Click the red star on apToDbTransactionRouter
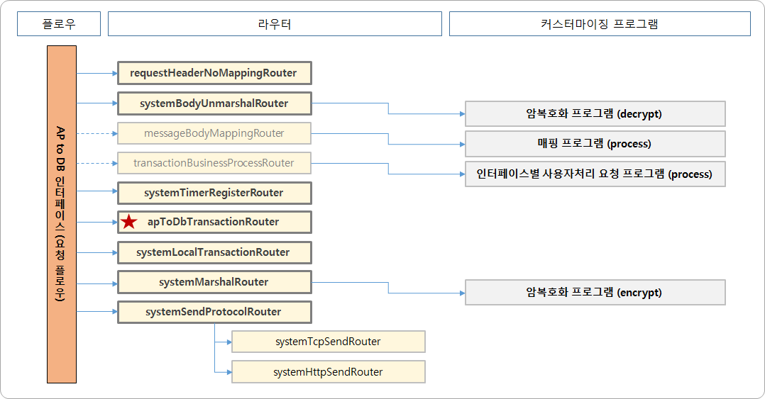This screenshot has width=765, height=399. 129,222
